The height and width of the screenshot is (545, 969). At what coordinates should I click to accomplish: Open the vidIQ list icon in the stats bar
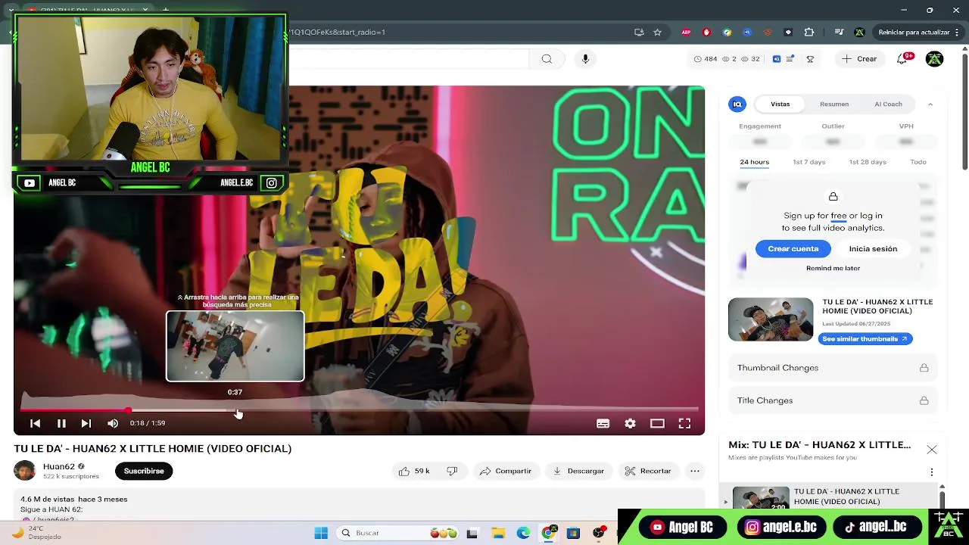pos(790,59)
